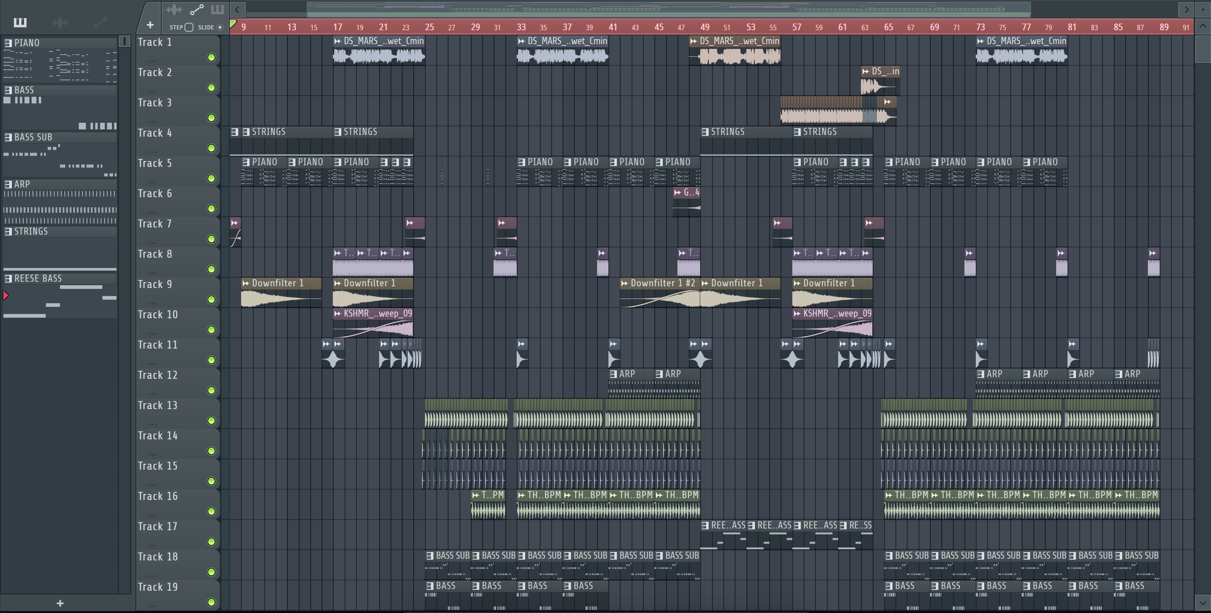Add new pattern with bottom plus button

[x=60, y=603]
